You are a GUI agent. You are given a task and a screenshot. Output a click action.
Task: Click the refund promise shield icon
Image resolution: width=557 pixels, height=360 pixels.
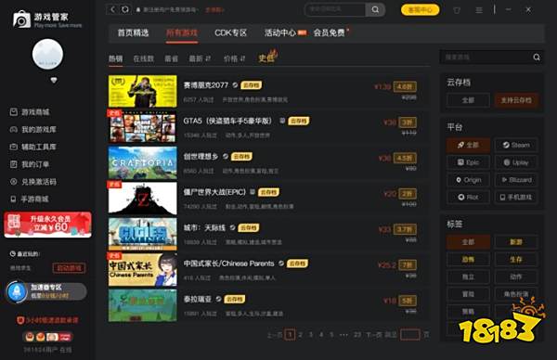pos(20,320)
